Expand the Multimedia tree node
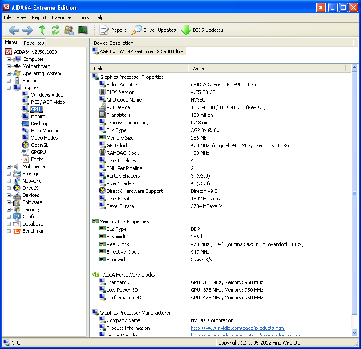Image resolution: width=361 pixels, height=349 pixels. pos(9,166)
